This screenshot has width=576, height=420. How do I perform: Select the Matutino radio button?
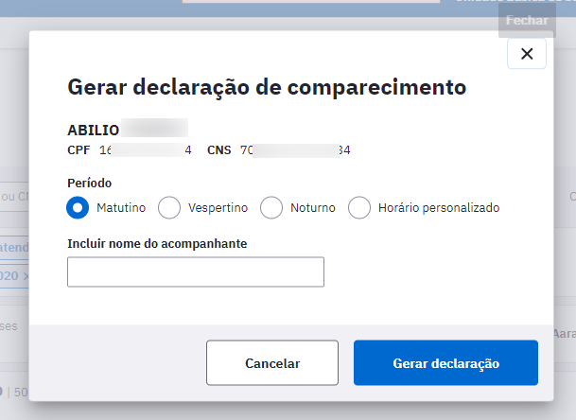click(x=78, y=207)
